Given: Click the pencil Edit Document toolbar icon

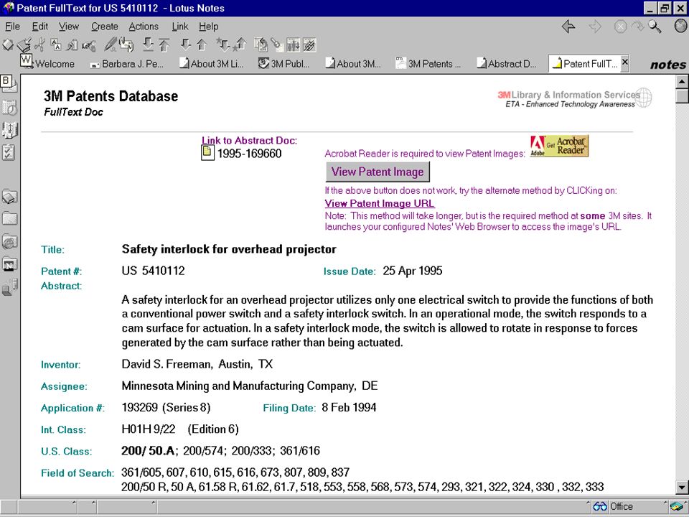Looking at the screenshot, I should point(111,44).
